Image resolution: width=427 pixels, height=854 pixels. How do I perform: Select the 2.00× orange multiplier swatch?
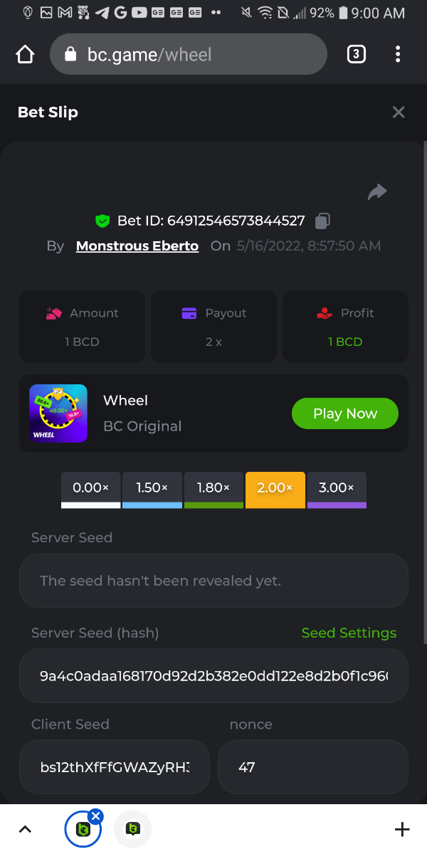click(x=275, y=489)
